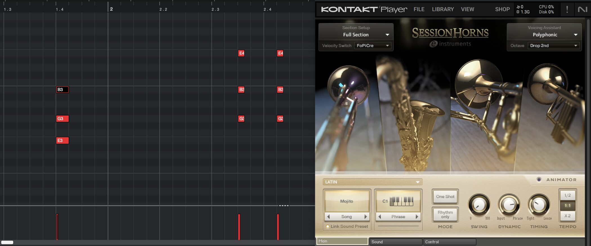Switch to the Control tab
The width and height of the screenshot is (591, 246).
[x=449, y=242]
